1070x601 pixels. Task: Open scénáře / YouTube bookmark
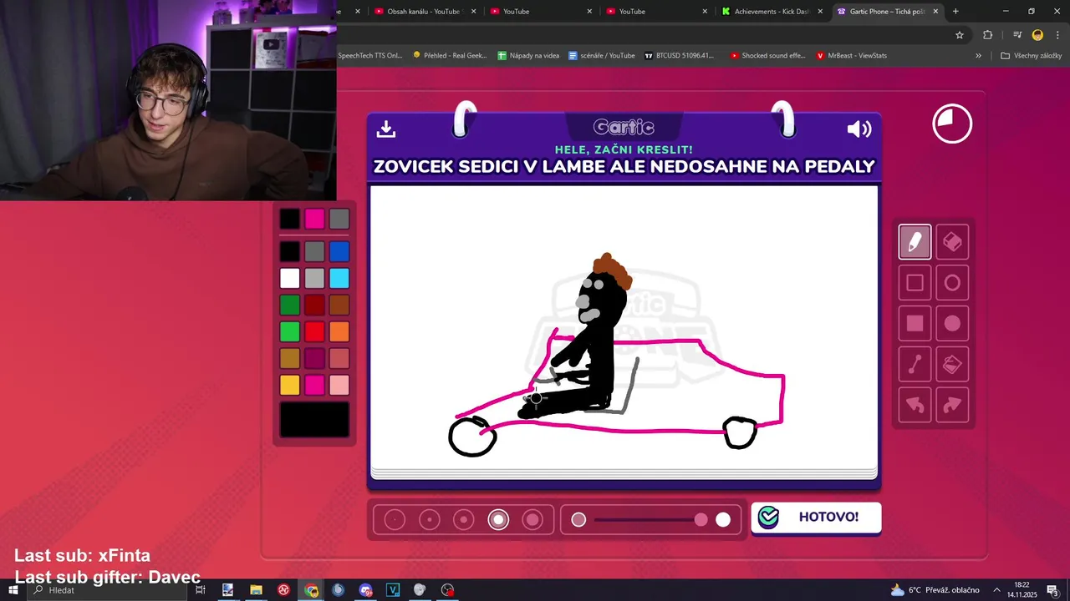[x=602, y=56]
